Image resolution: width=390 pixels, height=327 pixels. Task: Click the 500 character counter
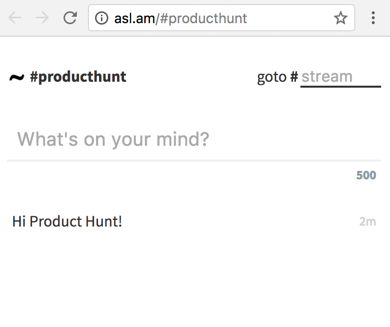point(366,175)
